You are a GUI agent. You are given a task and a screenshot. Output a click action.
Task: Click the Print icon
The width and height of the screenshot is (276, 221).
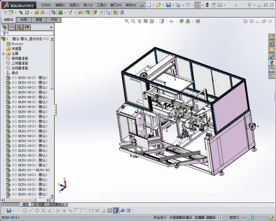(178, 5)
